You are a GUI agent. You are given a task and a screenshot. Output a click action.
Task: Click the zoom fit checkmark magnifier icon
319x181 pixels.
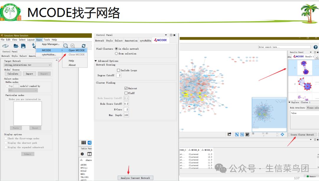point(73,46)
